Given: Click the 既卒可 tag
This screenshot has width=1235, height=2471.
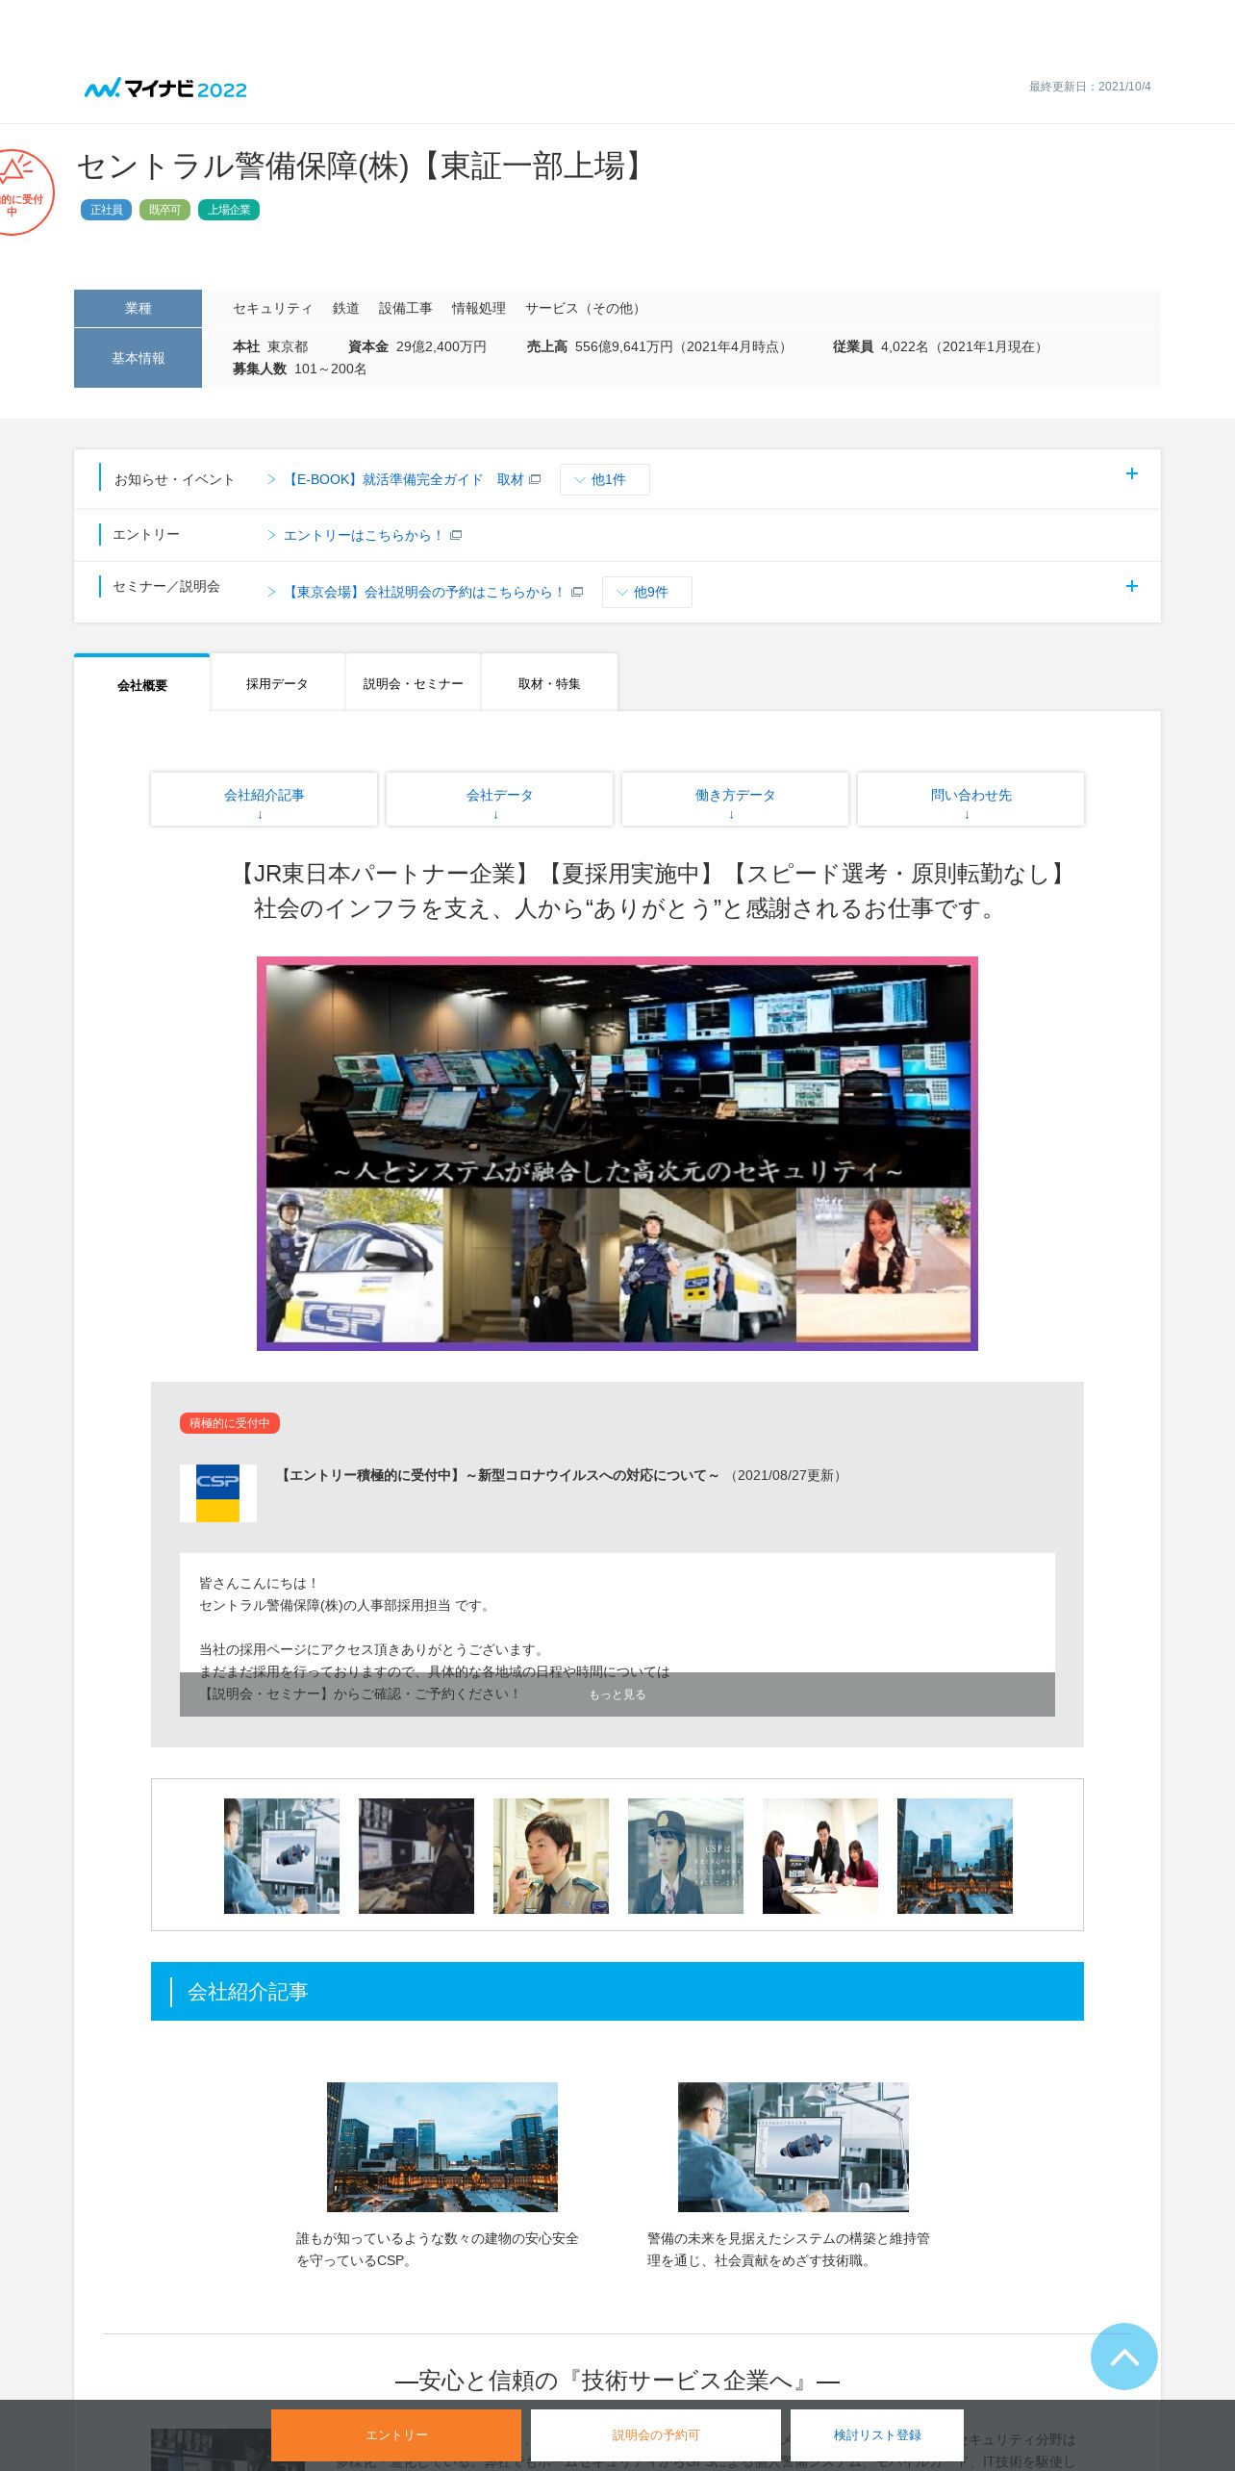Looking at the screenshot, I should 164,210.
